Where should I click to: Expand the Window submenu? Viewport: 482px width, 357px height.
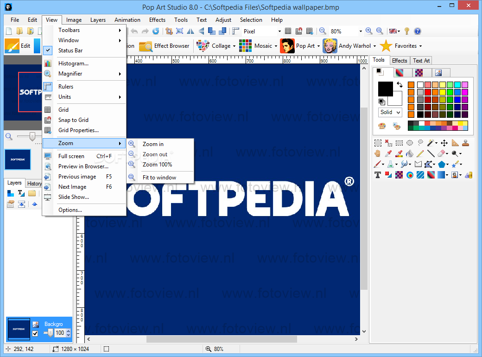pos(84,40)
